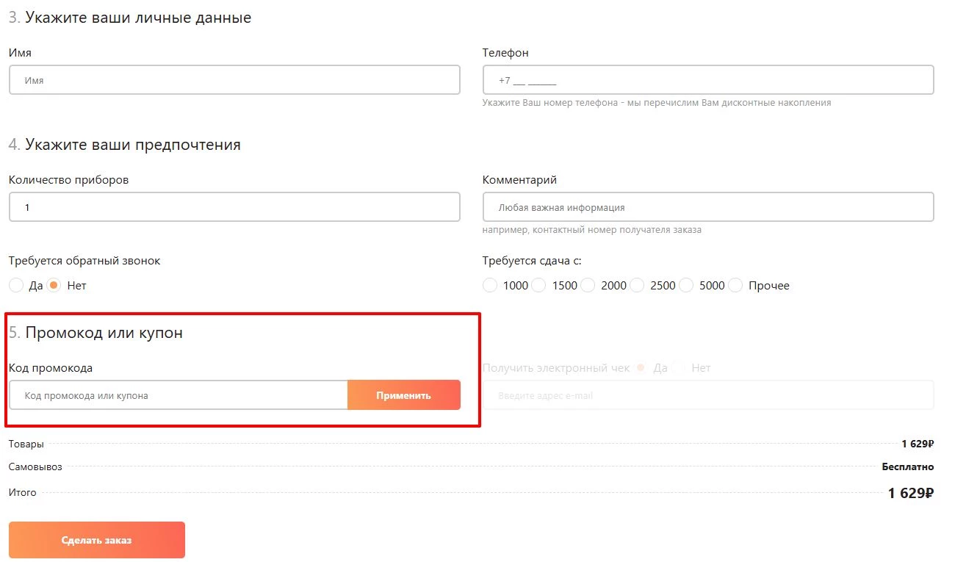
Task: Choose 1500 as the change amount
Action: 539,285
